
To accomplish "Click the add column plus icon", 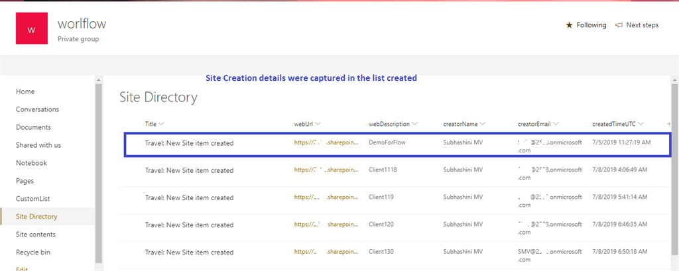I will 668,124.
